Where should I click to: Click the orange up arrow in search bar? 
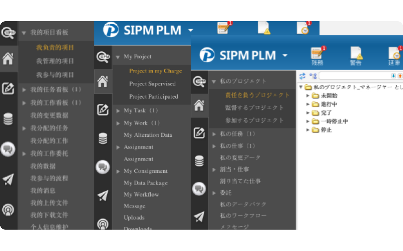pos(400,76)
